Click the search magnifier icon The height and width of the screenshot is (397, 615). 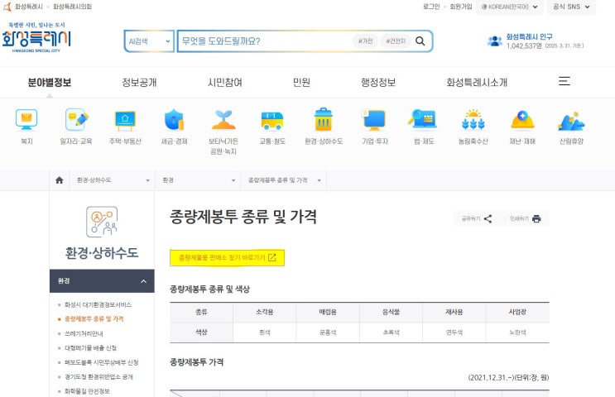(420, 41)
